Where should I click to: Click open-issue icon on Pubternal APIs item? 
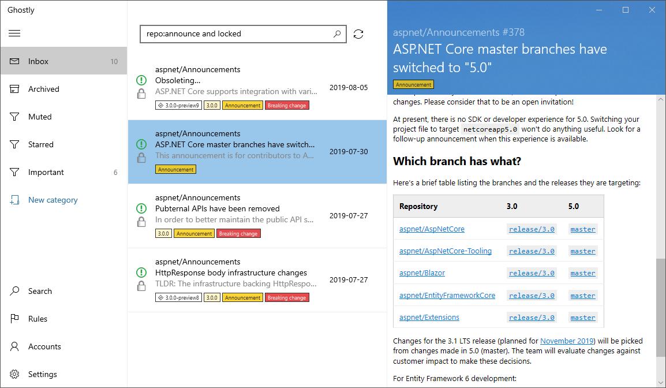coord(141,208)
